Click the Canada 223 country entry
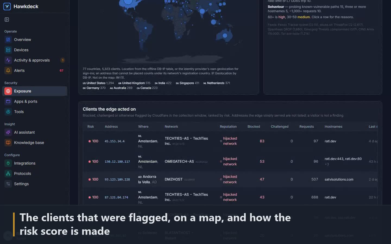391x244 pixels. pyautogui.click(x=147, y=88)
